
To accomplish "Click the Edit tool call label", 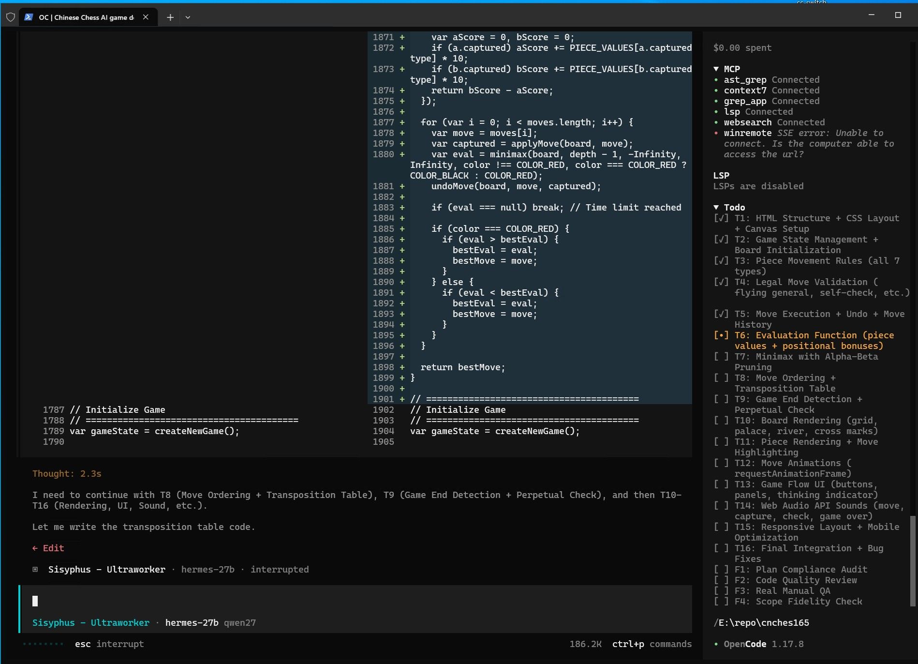I will point(53,548).
